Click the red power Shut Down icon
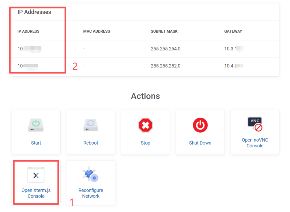The height and width of the screenshot is (212, 290). 200,125
